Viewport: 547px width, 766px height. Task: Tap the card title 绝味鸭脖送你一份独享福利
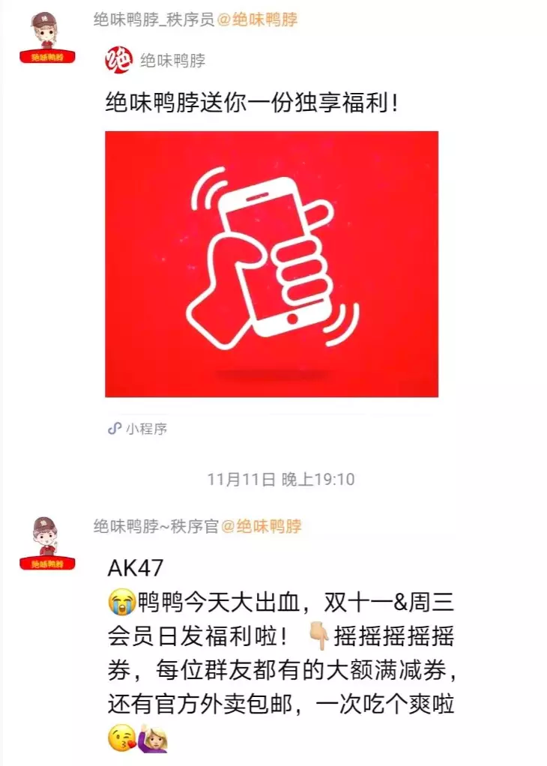(252, 103)
